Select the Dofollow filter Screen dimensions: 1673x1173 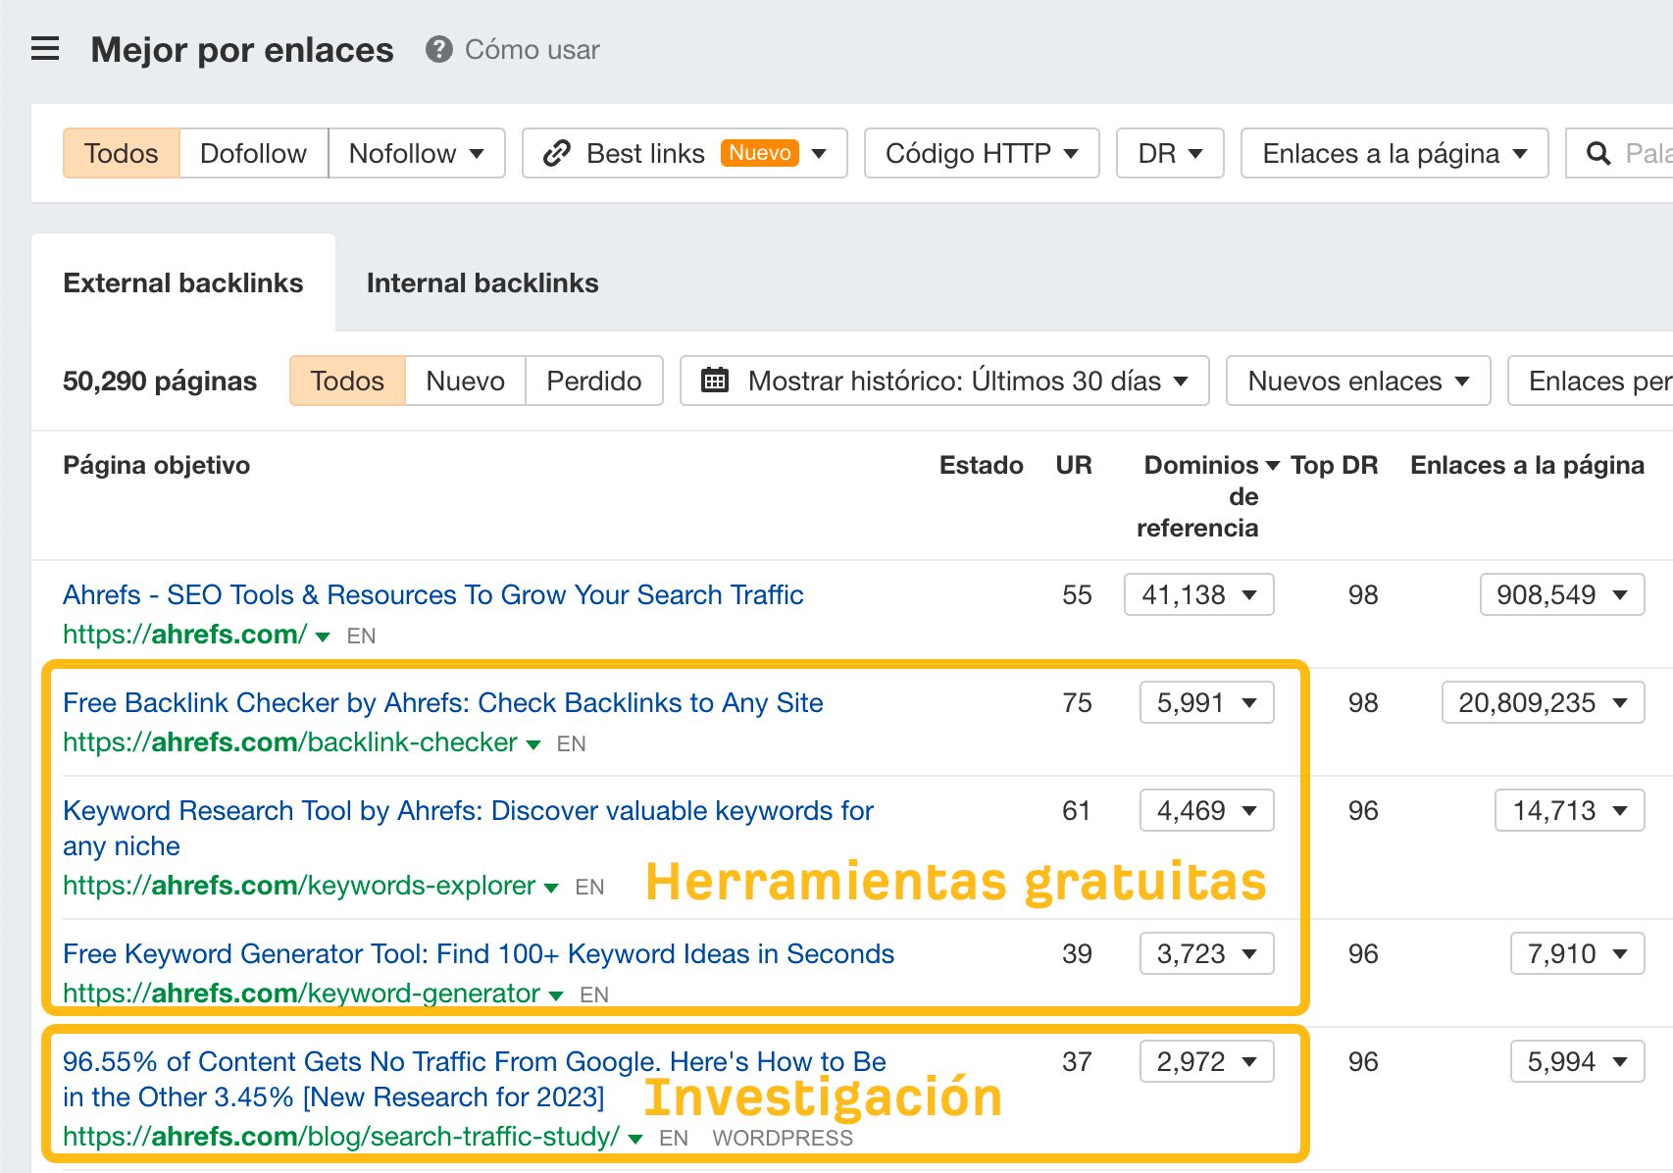(252, 153)
